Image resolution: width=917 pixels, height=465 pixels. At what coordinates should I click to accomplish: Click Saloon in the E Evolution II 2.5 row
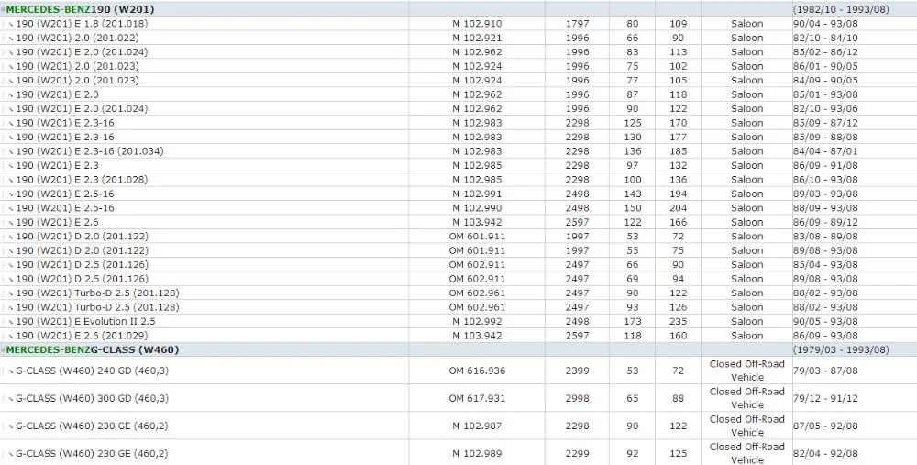[746, 321]
